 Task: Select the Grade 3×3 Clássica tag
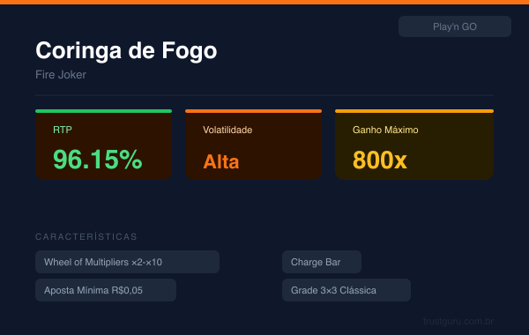point(346,290)
